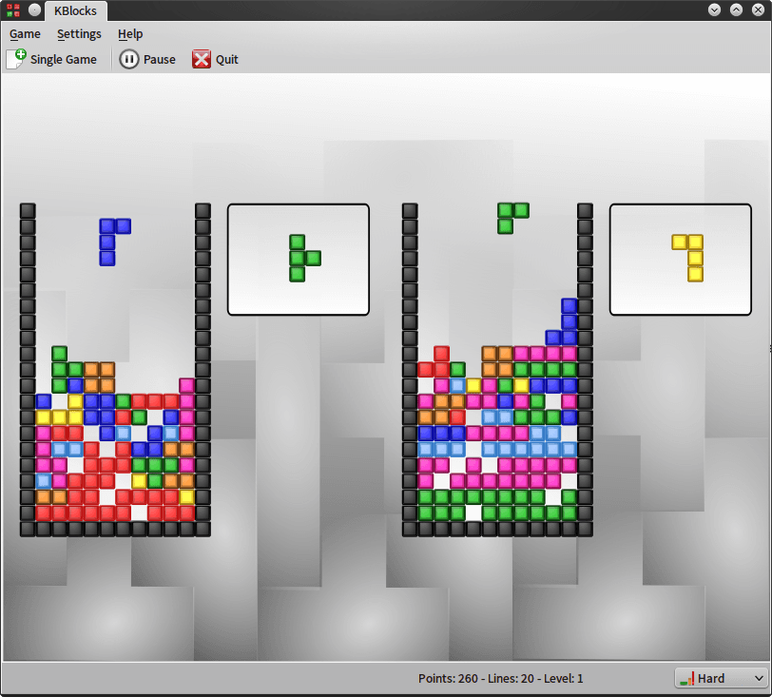Select the KBlocks title tab
Image resolution: width=772 pixels, height=697 pixels.
(x=76, y=10)
